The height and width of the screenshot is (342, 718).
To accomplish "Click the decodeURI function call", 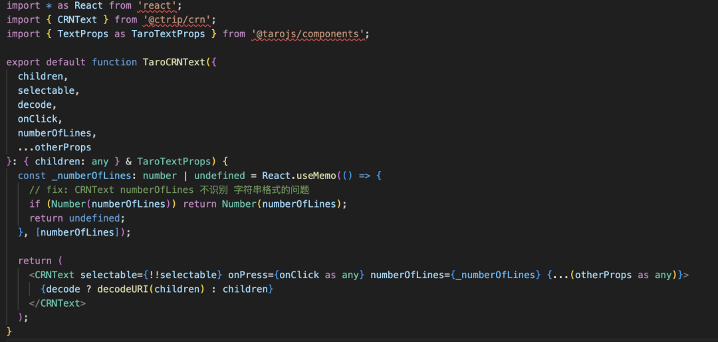I will click(x=123, y=289).
